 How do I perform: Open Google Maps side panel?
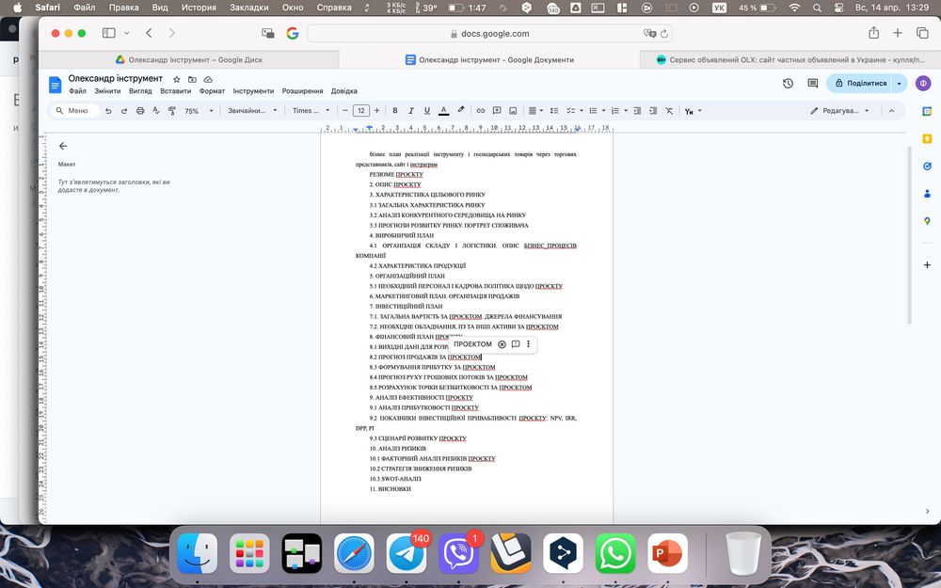[x=927, y=221]
